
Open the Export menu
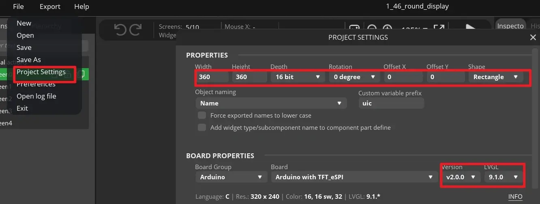(x=50, y=6)
